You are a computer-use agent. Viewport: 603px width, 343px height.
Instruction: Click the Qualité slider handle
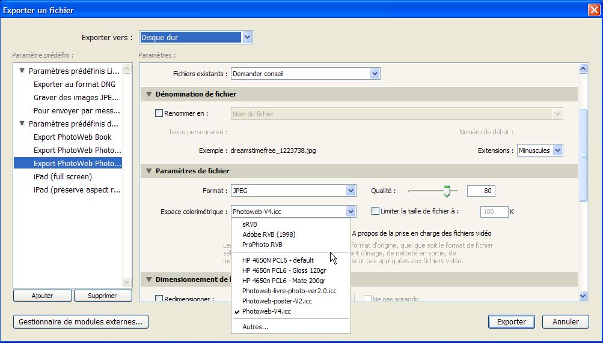click(x=447, y=191)
